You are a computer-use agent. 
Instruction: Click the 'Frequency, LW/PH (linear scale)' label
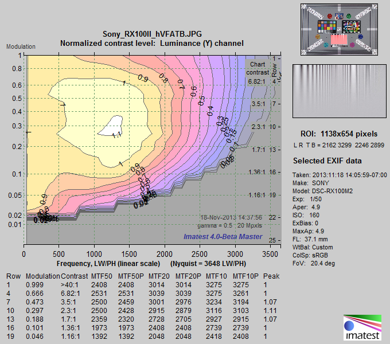(x=108, y=264)
